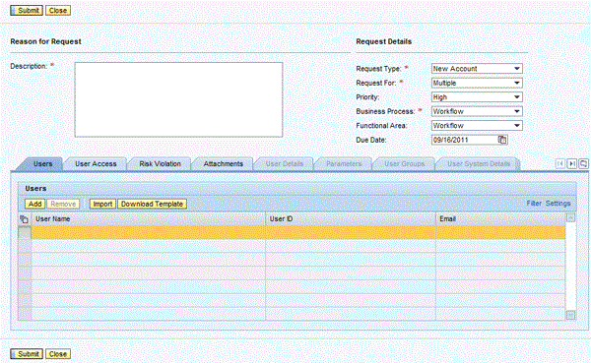Click the Import button
Image resolution: width=591 pixels, height=363 pixels.
102,204
